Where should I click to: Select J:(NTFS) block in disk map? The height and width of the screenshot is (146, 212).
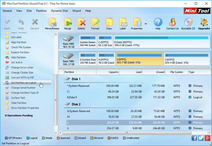187,59
